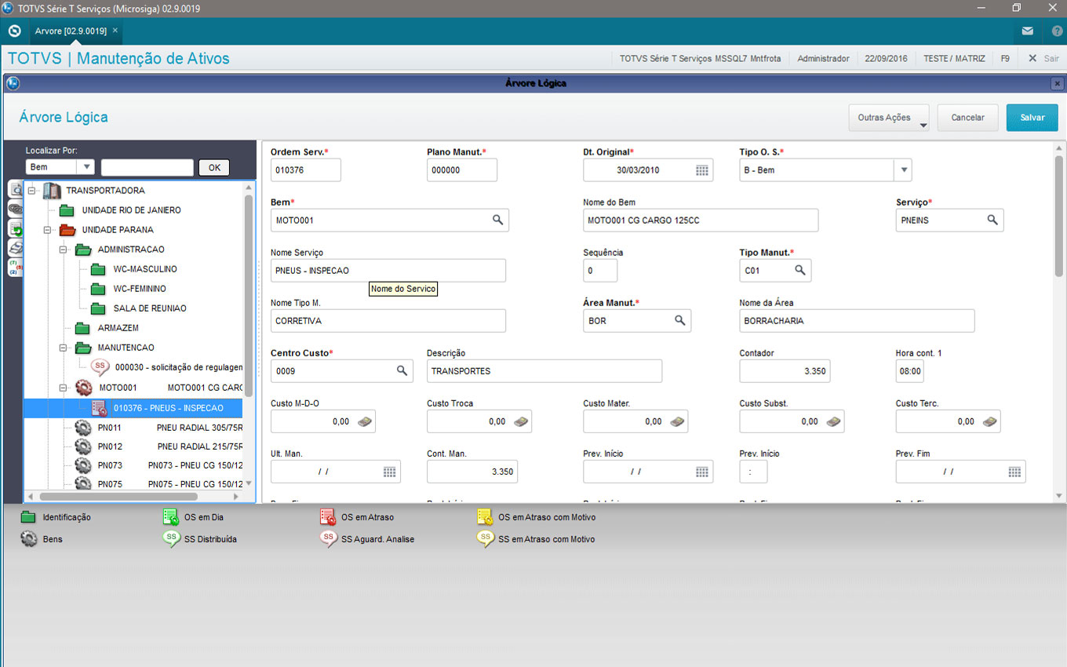Image resolution: width=1067 pixels, height=667 pixels.
Task: Open the Outras Ações menu button
Action: (x=888, y=118)
